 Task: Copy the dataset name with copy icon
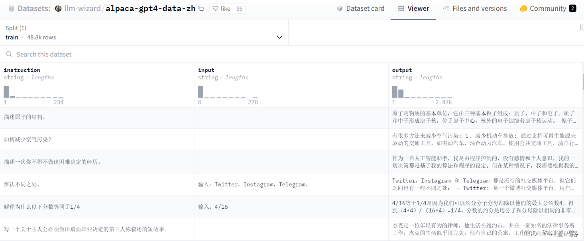pyautogui.click(x=201, y=8)
